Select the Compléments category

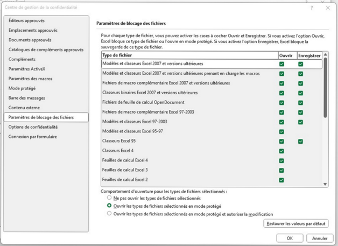[46, 59]
